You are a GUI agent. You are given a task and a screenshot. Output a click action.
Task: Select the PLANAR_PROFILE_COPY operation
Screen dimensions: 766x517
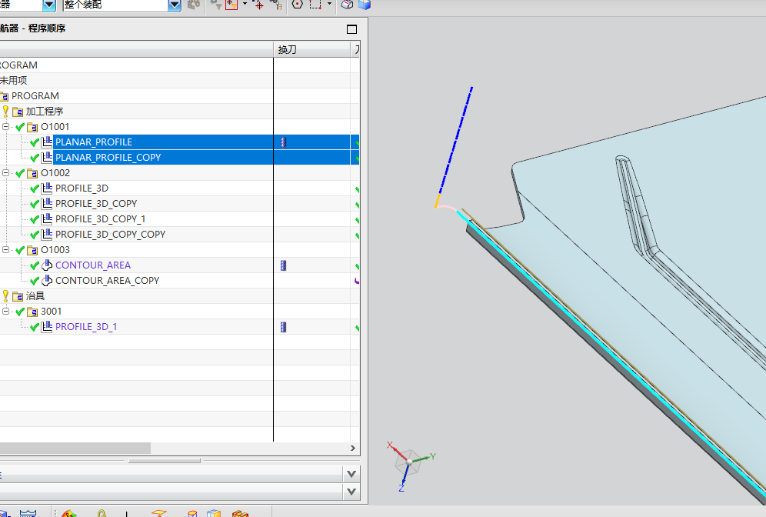pos(108,158)
